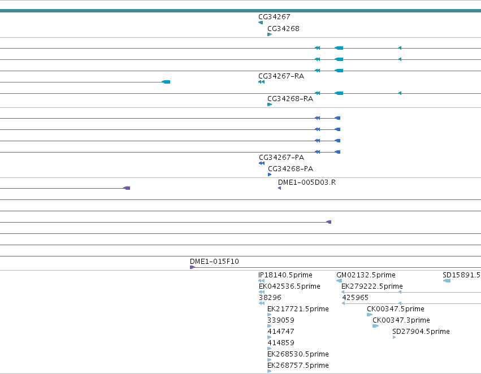Select EST label IP18140.5prime
The height and width of the screenshot is (374, 481).
[285, 275]
